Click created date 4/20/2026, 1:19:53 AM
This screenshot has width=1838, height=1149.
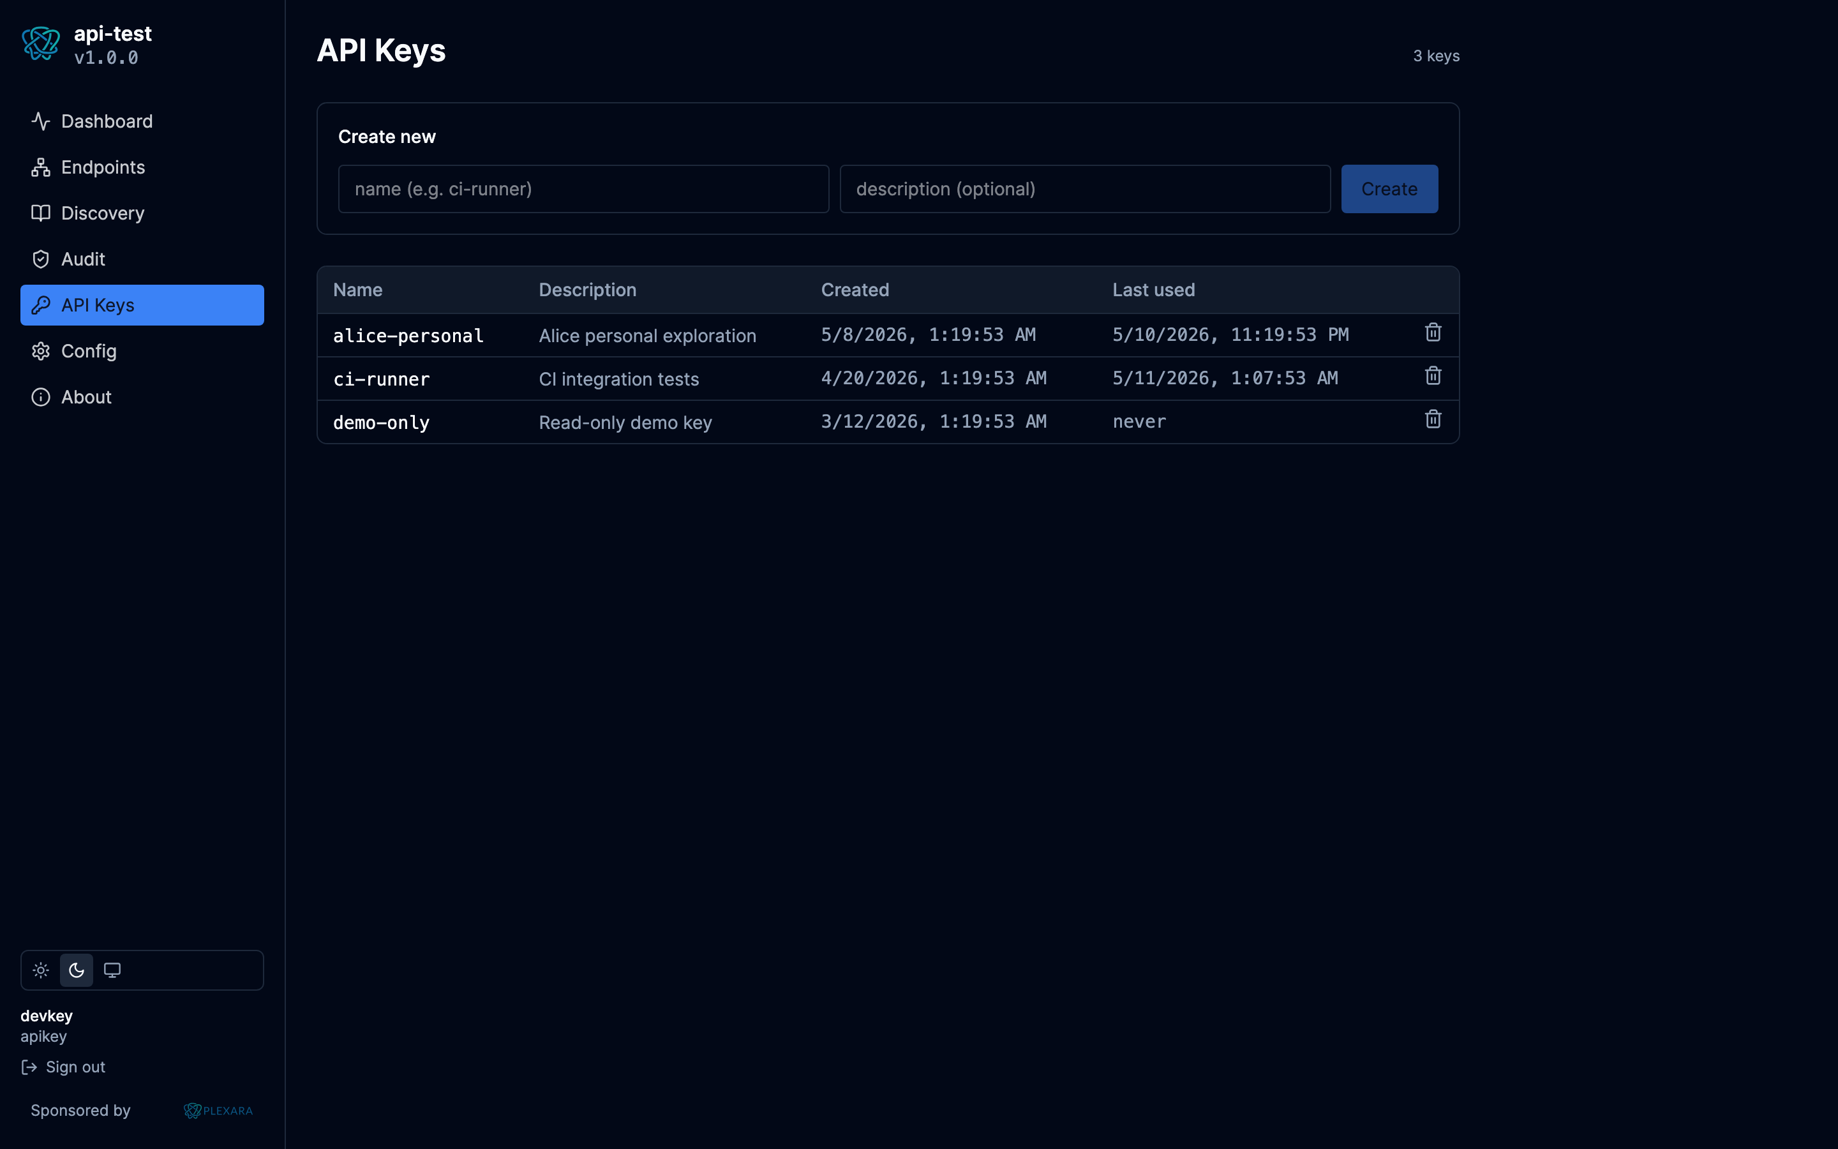(x=934, y=379)
